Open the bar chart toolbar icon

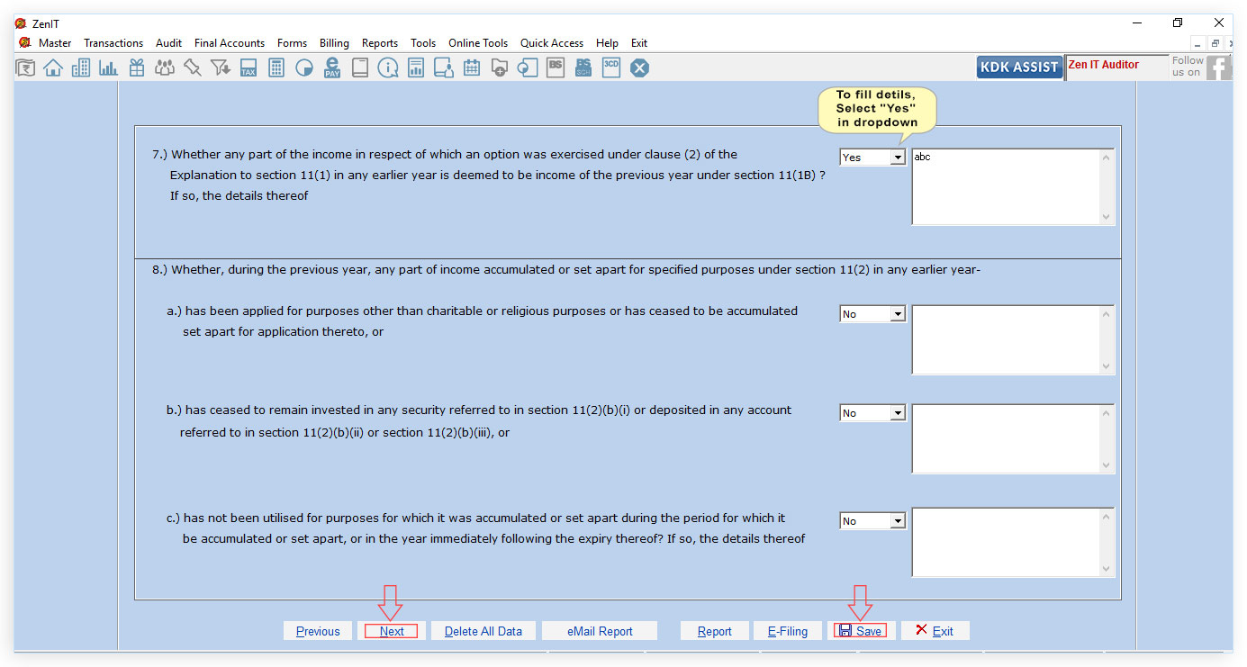[109, 68]
